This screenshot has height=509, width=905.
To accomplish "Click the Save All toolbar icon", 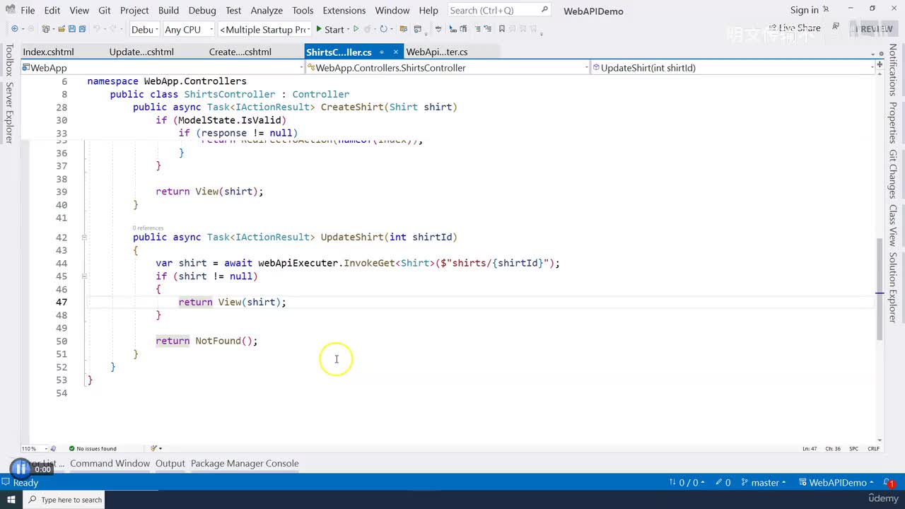I will 82,29.
